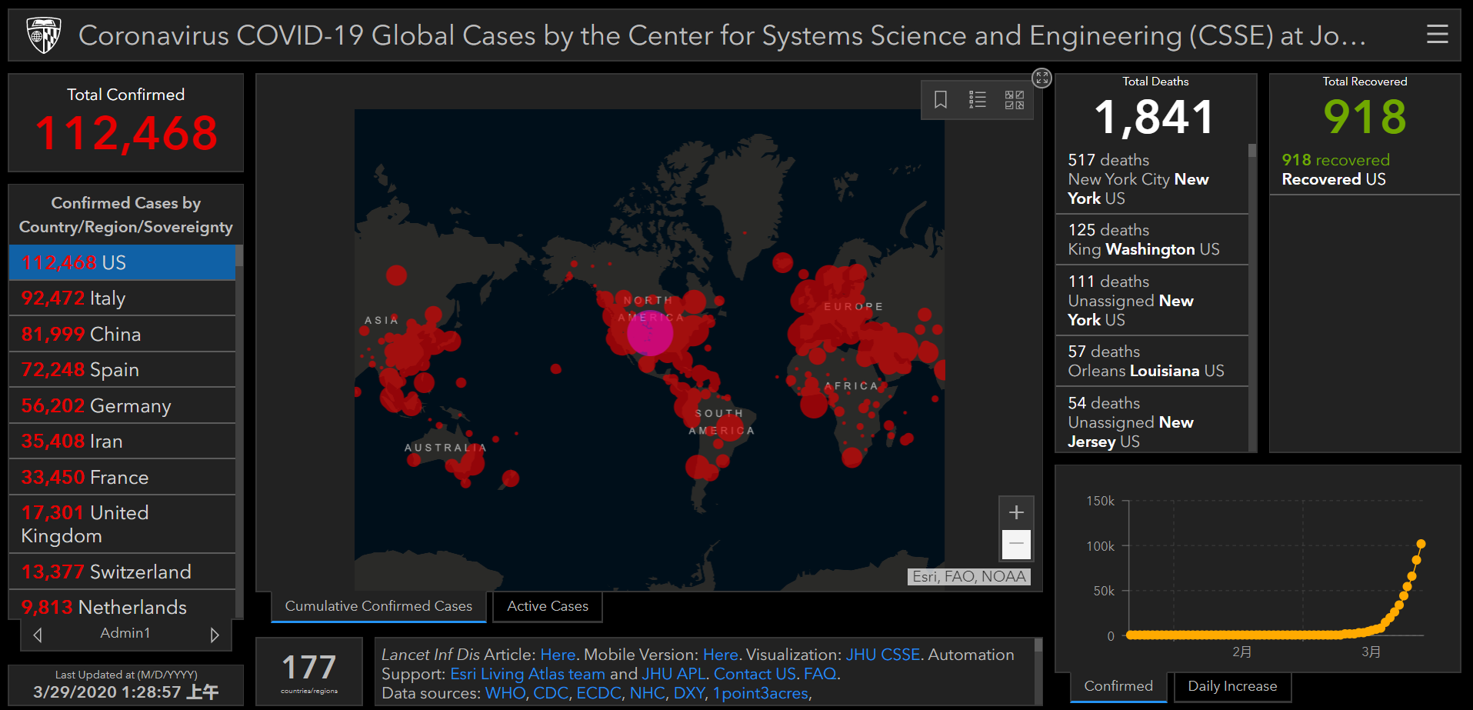
Task: Select Germany in the confirmed cases list
Action: [122, 405]
